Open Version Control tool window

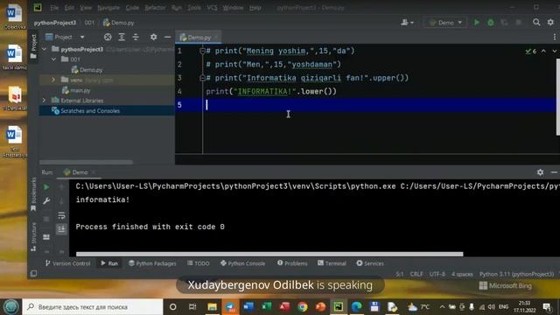pyautogui.click(x=68, y=263)
